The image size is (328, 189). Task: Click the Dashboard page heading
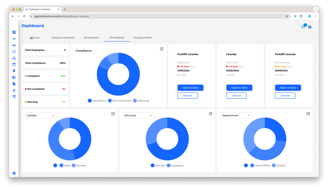[x=33, y=26]
